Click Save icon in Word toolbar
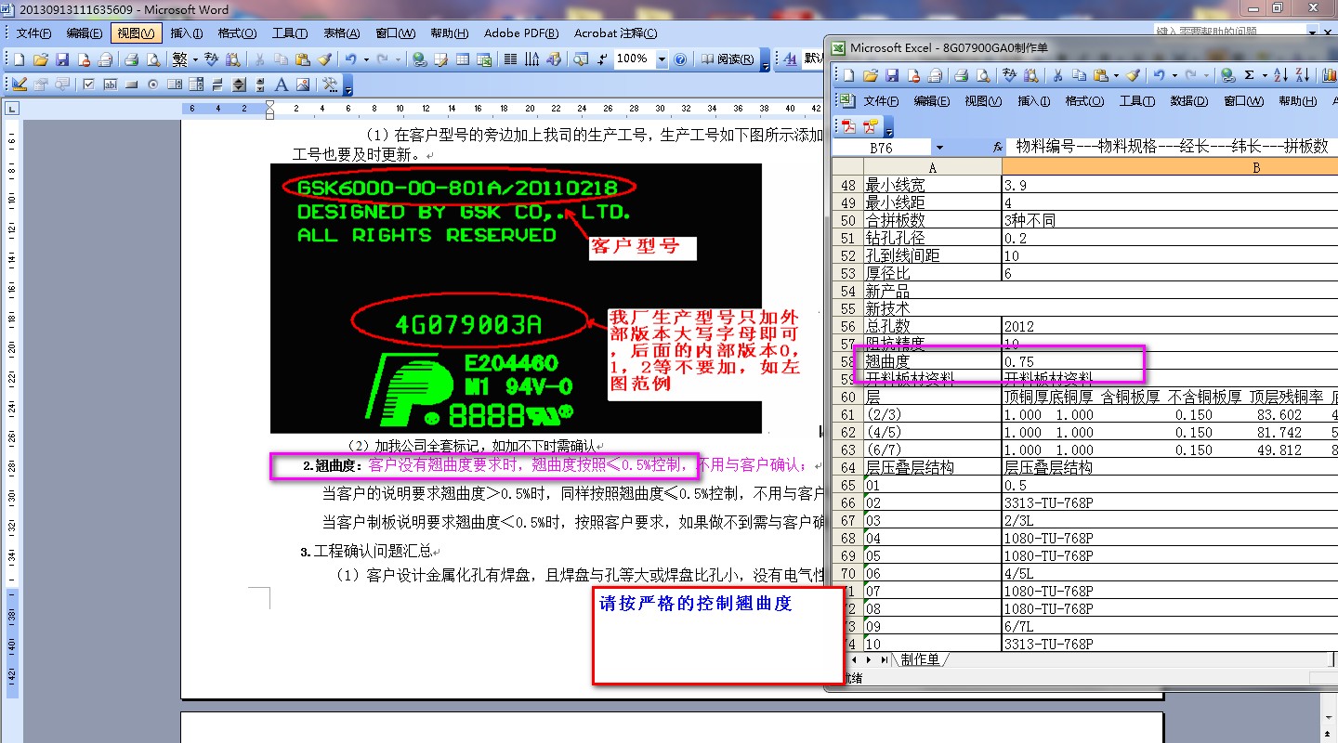Image resolution: width=1338 pixels, height=743 pixels. (62, 59)
